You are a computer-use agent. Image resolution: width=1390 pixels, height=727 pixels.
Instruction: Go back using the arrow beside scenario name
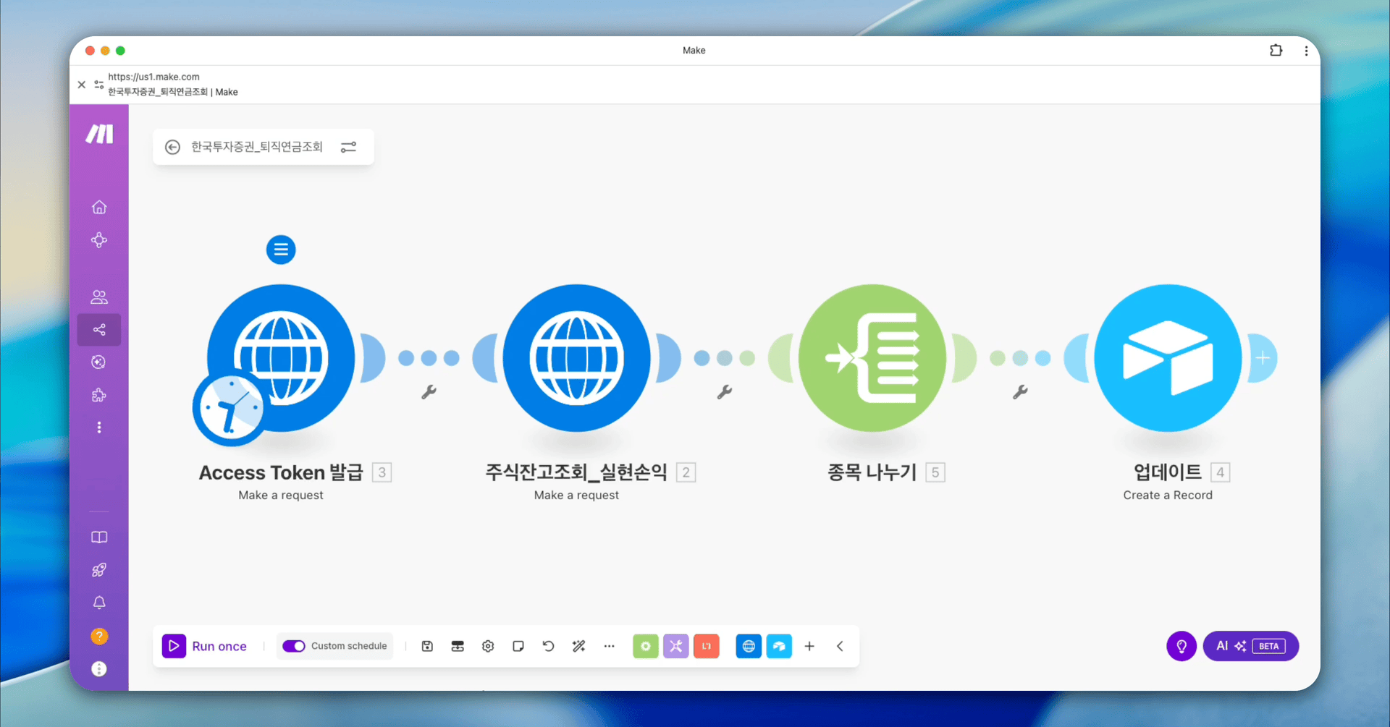click(172, 147)
